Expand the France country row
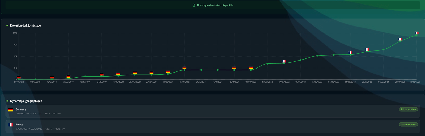Viewport: 425px width, 136px height. [x=212, y=126]
